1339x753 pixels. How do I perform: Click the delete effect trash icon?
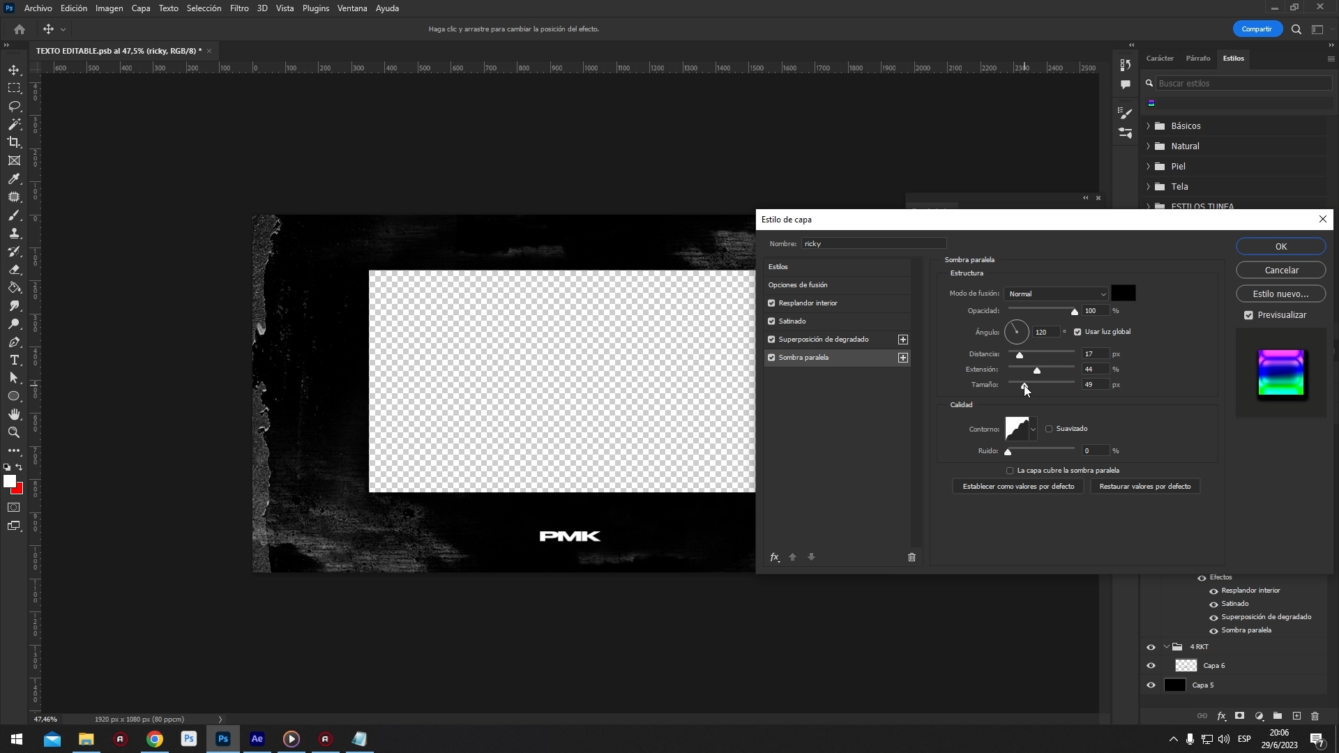(x=911, y=557)
